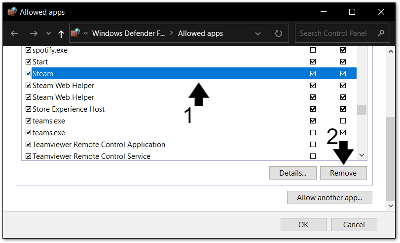Uncheck Teamviewer Remote Control Service name checkbox
This screenshot has height=243, width=400.
click(28, 156)
